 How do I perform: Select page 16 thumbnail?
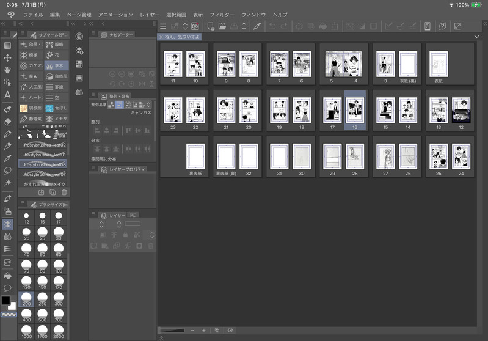[355, 111]
